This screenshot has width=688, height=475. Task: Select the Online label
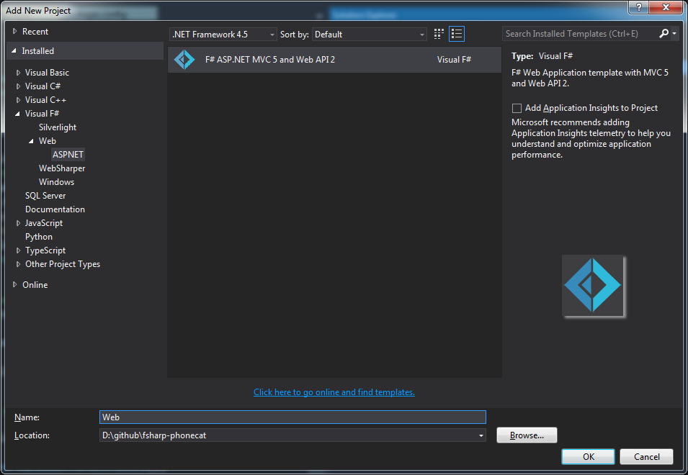tap(35, 285)
